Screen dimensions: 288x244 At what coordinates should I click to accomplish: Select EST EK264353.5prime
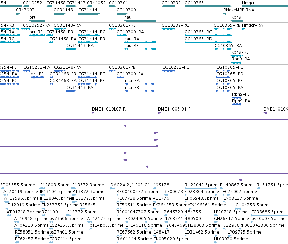coord(171,205)
